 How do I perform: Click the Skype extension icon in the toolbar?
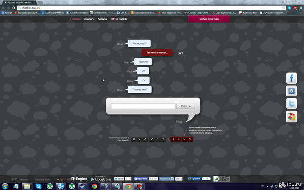coord(289,8)
